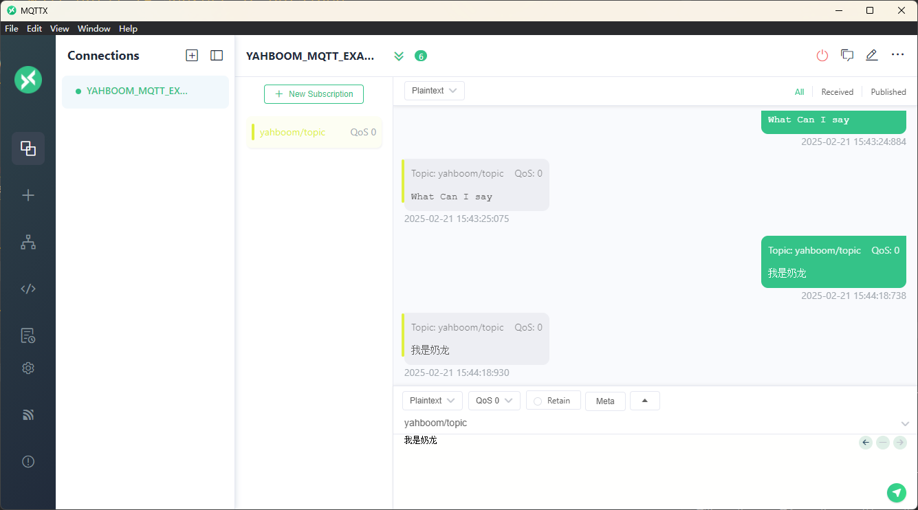Show All messages
The width and height of the screenshot is (918, 510).
(799, 92)
